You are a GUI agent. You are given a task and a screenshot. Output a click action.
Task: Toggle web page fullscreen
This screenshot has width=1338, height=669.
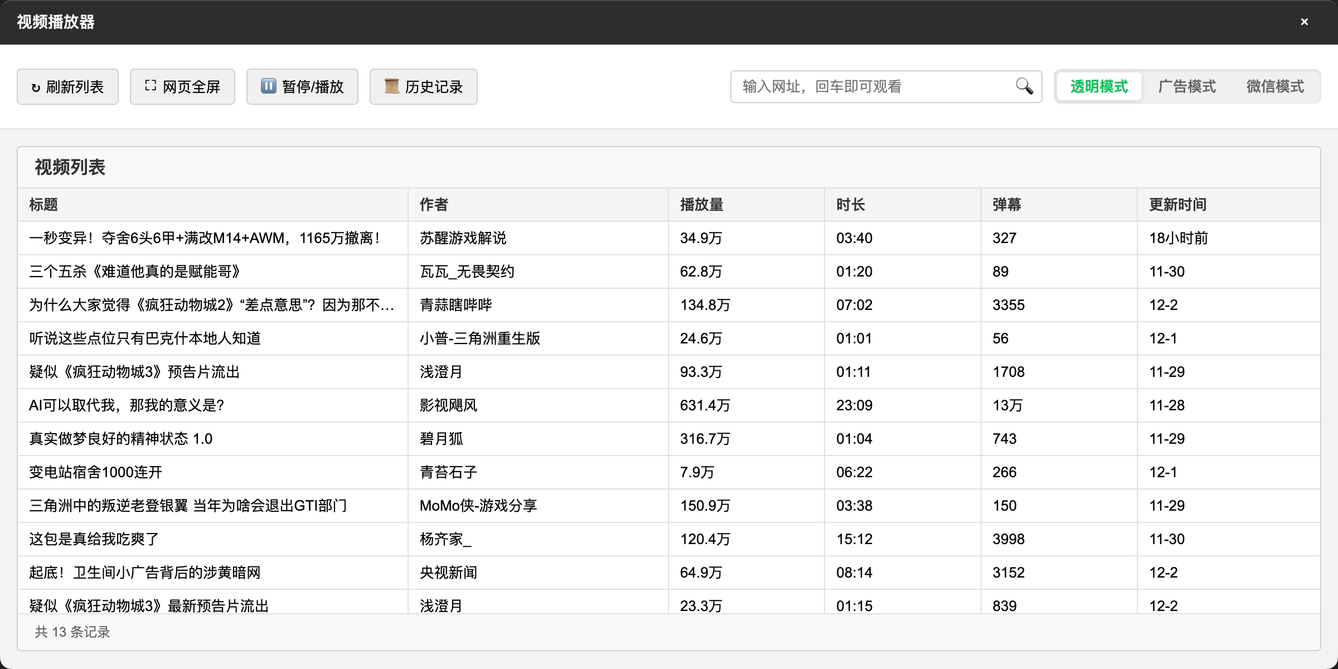[x=182, y=87]
